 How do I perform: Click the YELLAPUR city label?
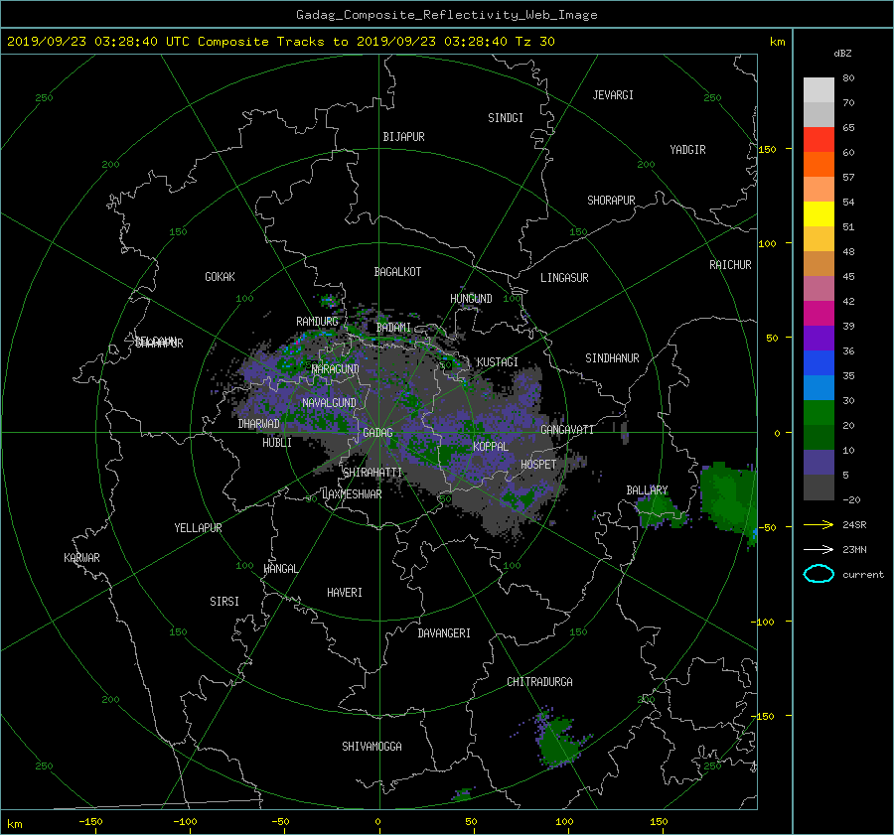pyautogui.click(x=198, y=528)
